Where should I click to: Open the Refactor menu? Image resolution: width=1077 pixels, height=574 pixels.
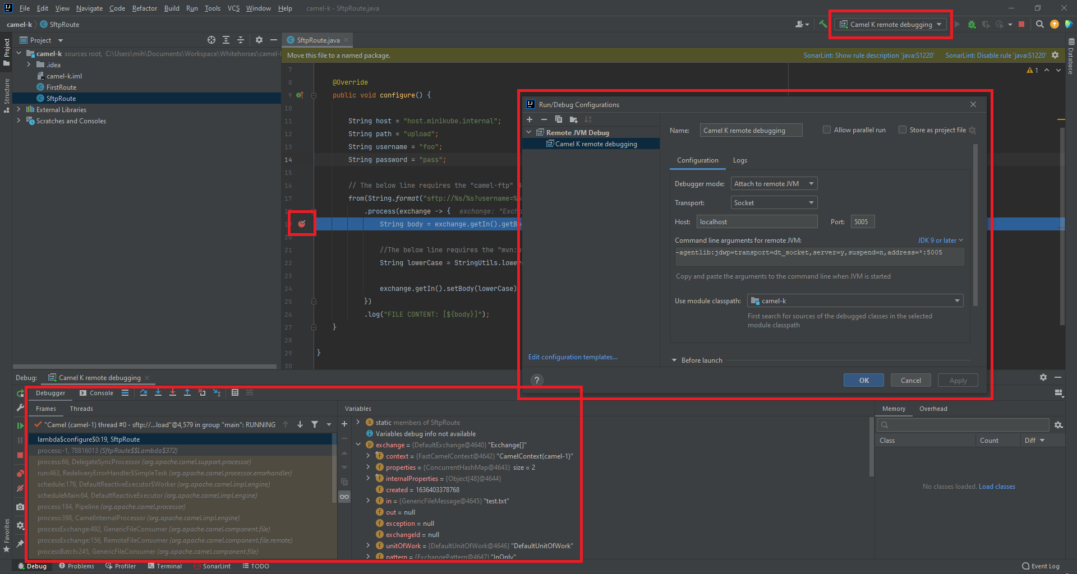145,8
